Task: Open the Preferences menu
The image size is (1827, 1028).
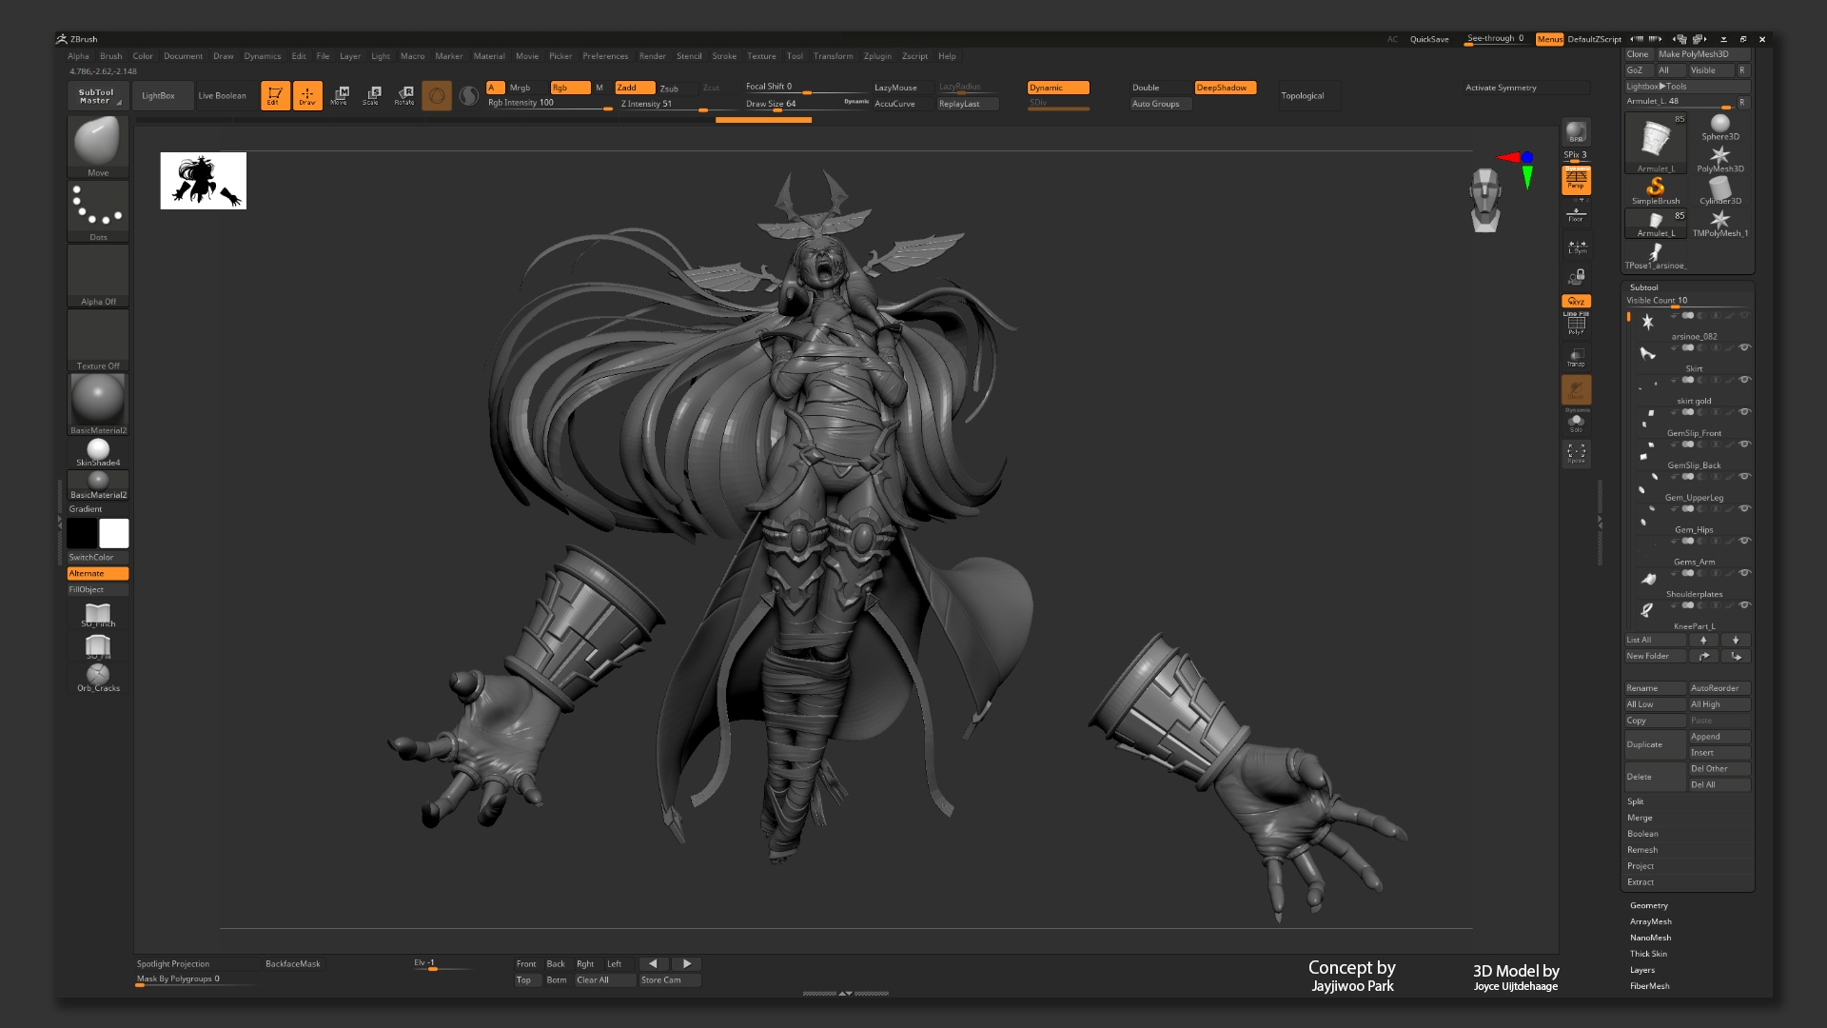Action: coord(605,56)
